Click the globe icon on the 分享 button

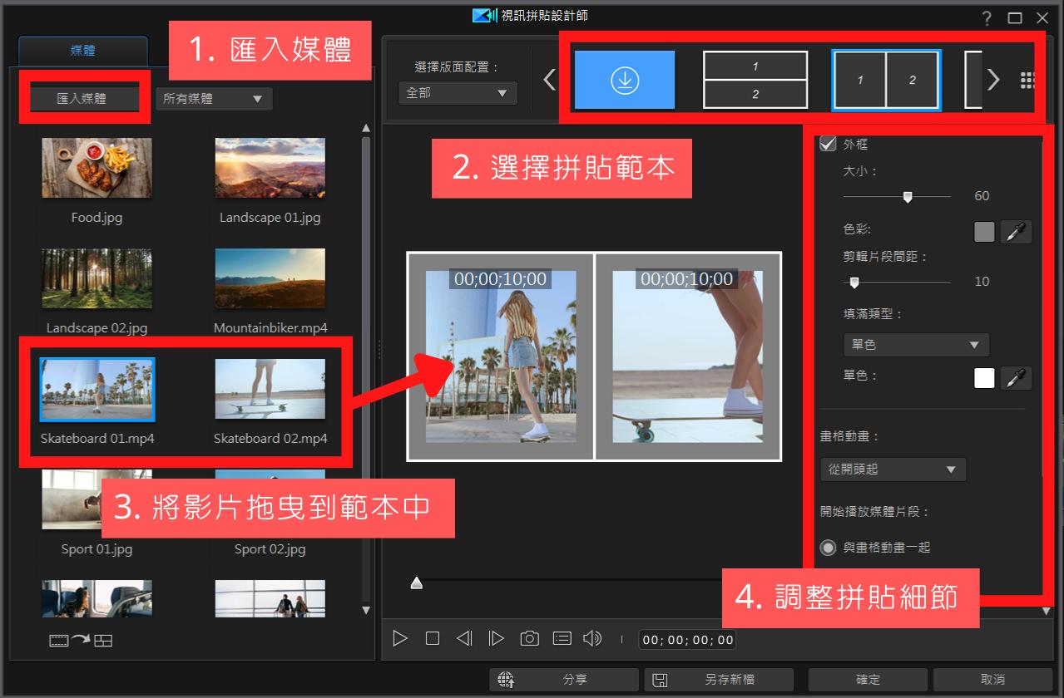click(x=506, y=680)
